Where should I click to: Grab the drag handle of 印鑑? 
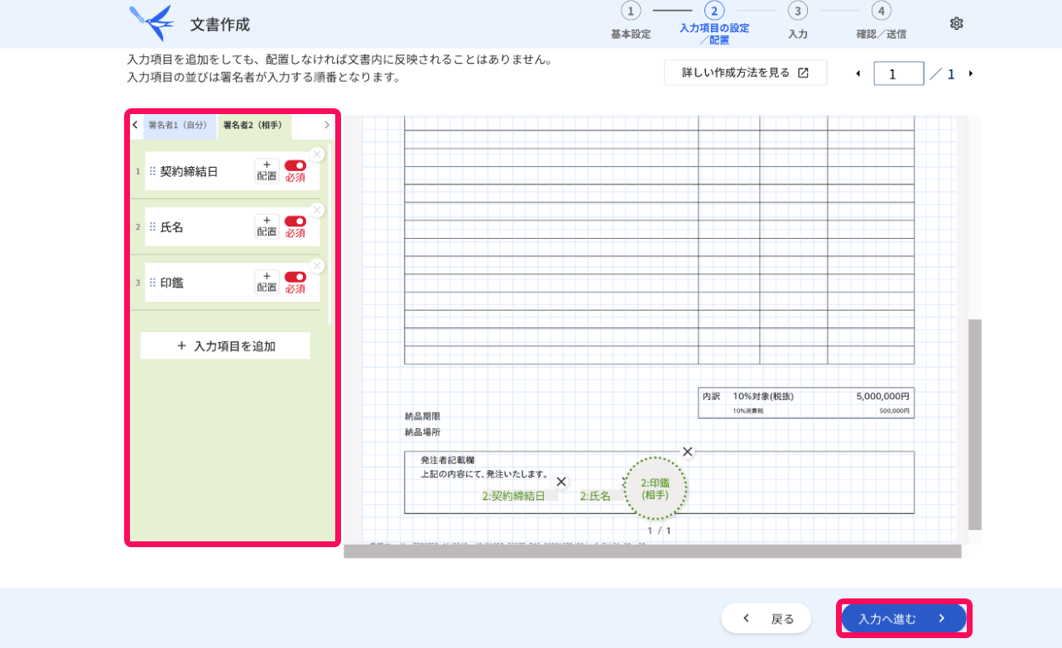pos(152,282)
